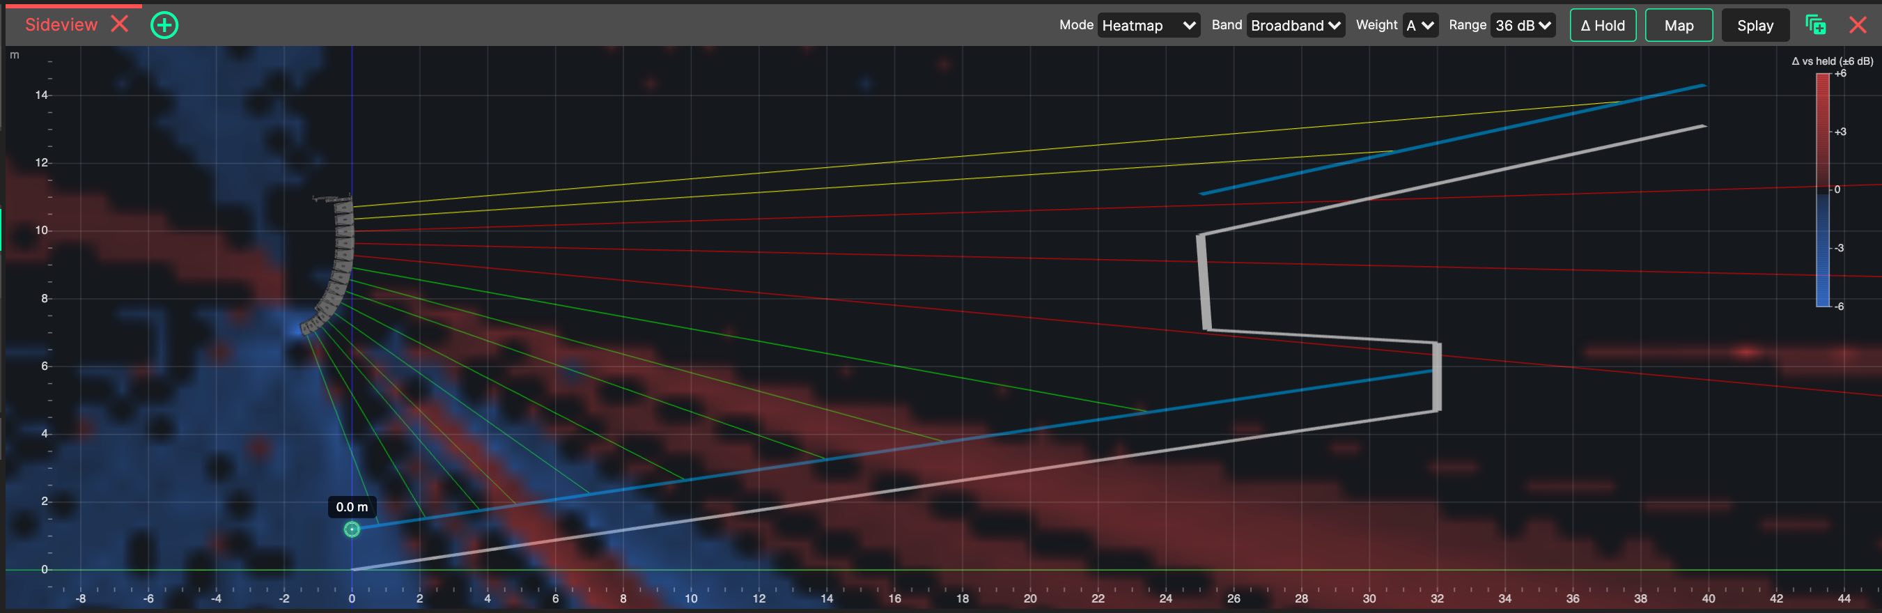Toggle the Splay button

(x=1755, y=26)
